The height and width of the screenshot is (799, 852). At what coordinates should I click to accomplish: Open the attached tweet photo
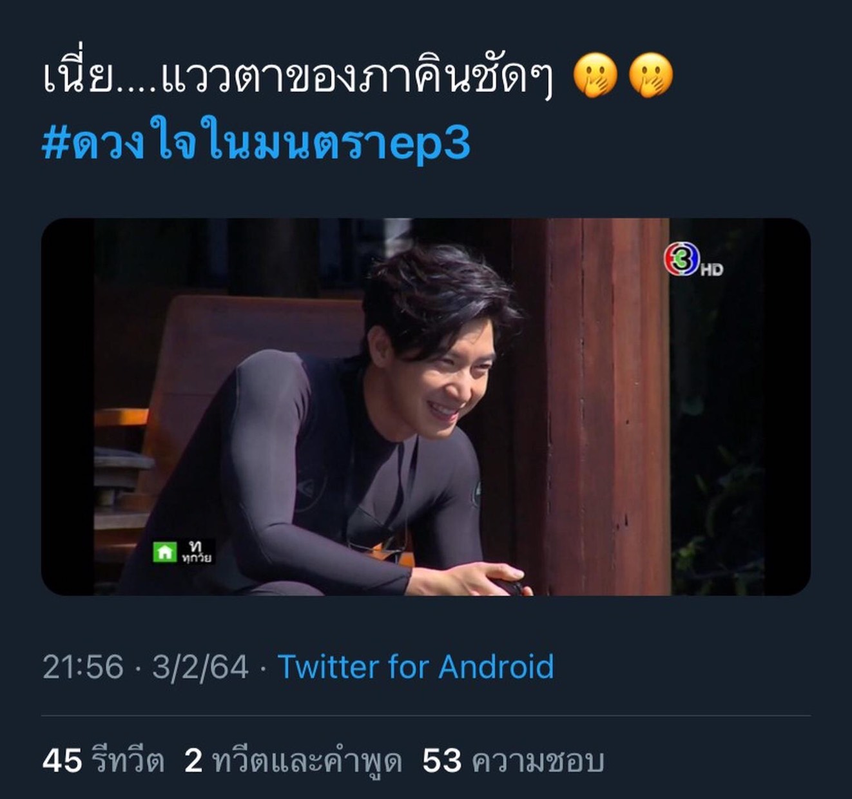(426, 407)
